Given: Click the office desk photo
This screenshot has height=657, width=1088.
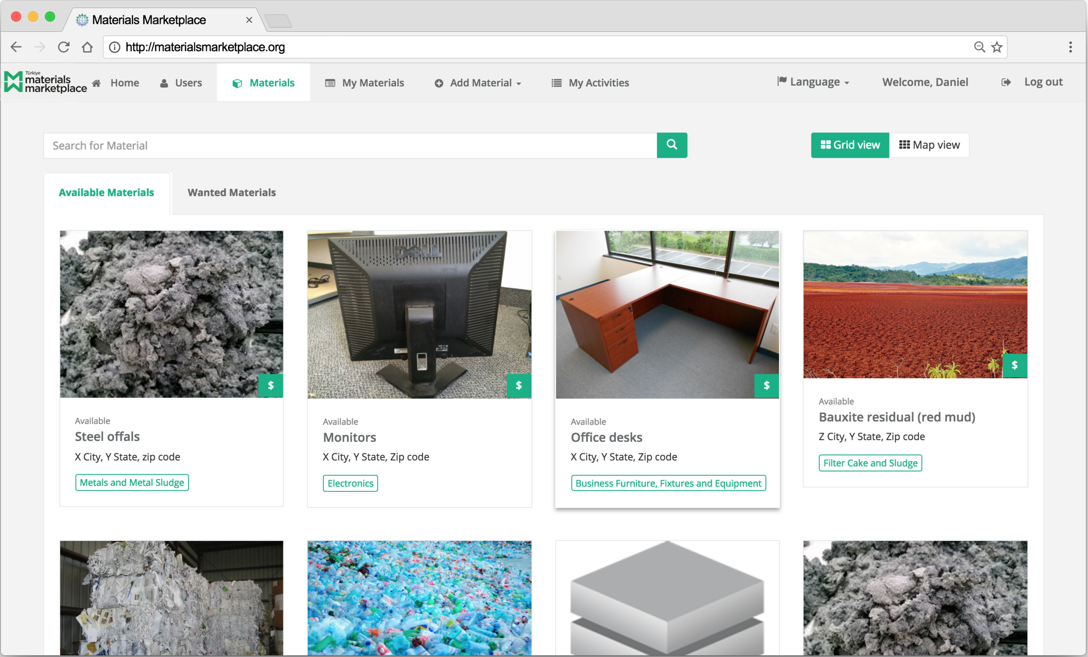Looking at the screenshot, I should pyautogui.click(x=667, y=314).
